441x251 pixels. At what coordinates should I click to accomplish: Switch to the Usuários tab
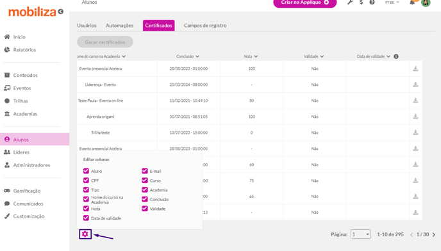[x=87, y=26]
